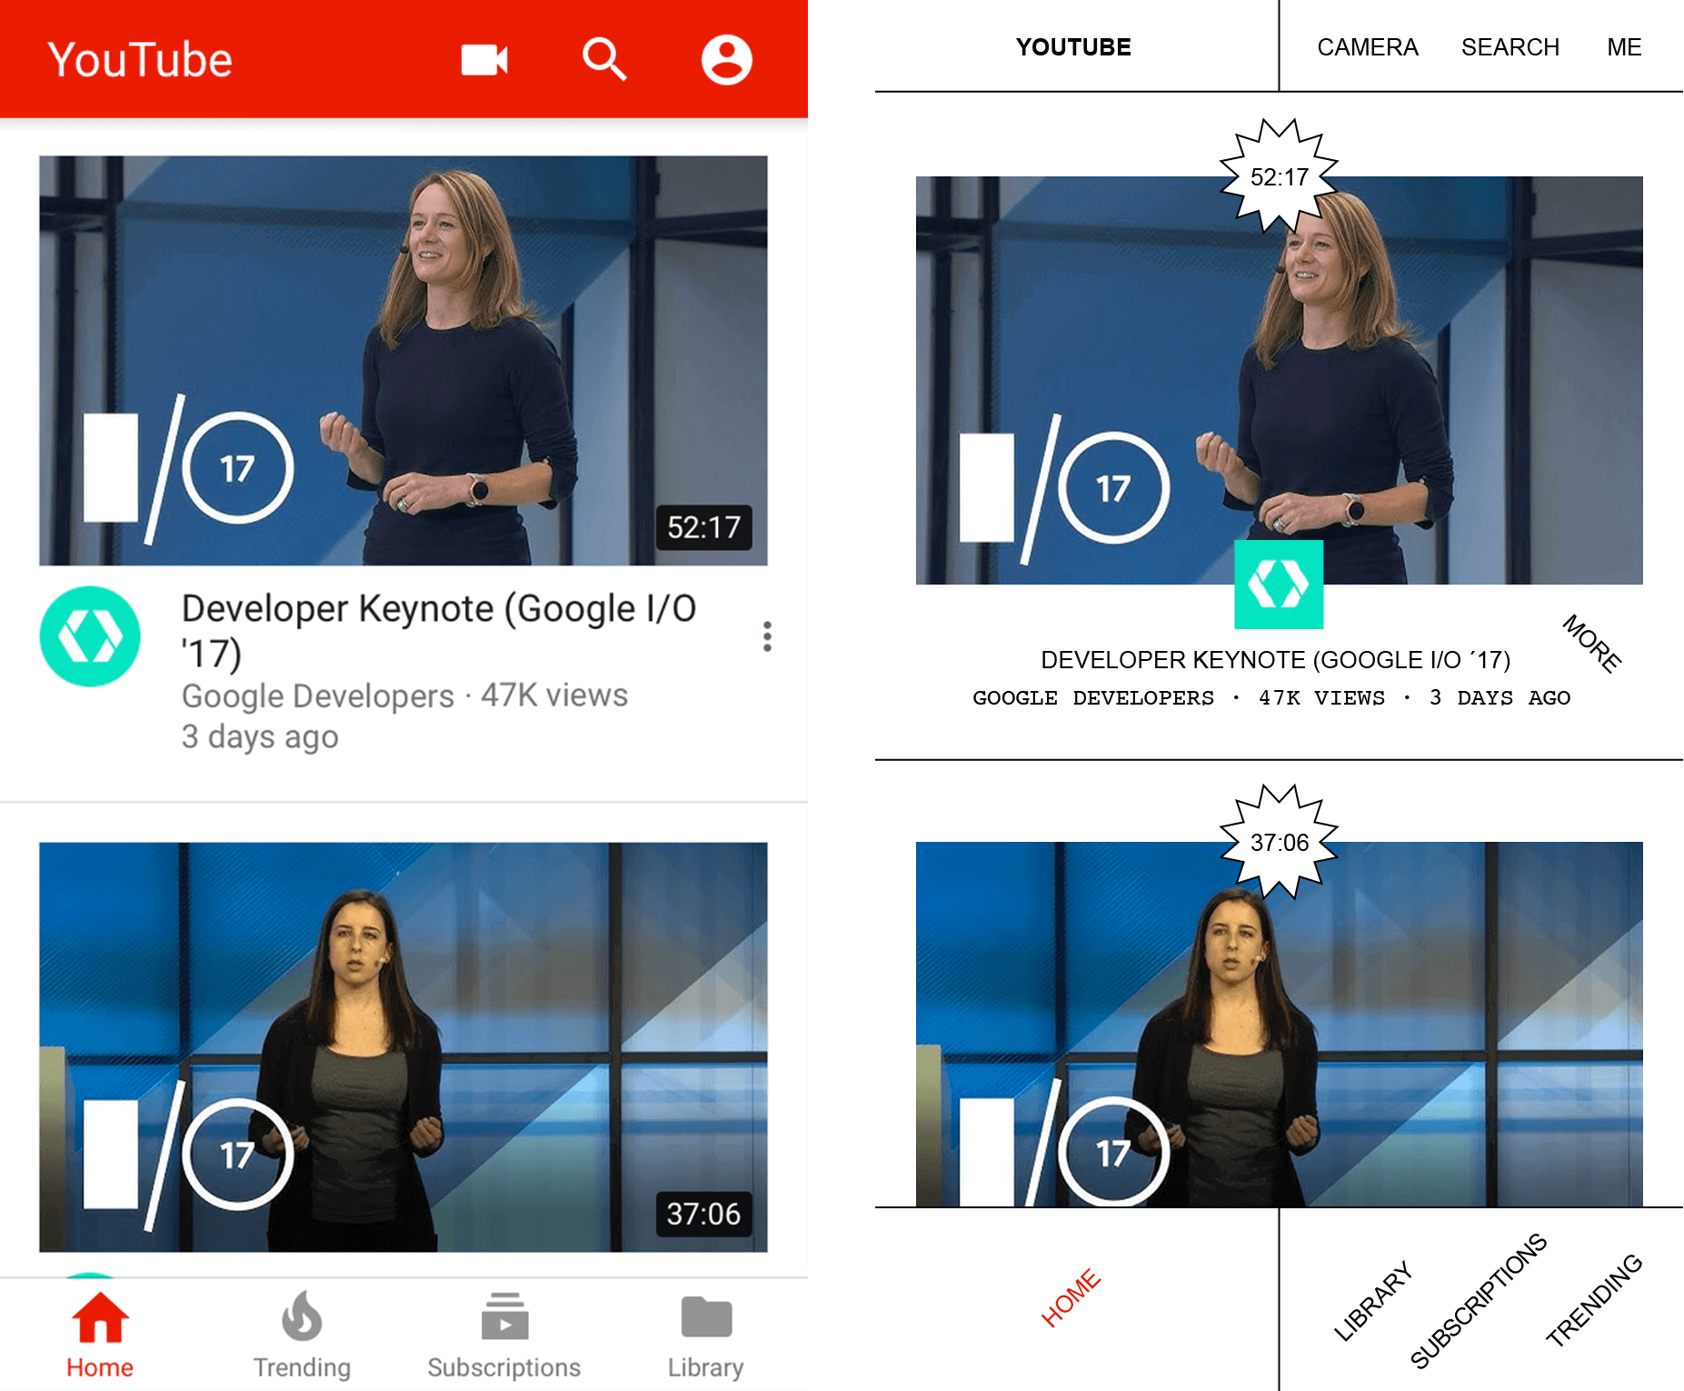Open the 'Developer Keynote (Google I/O '17)' title
Screen dimensions: 1684x1391
(439, 630)
